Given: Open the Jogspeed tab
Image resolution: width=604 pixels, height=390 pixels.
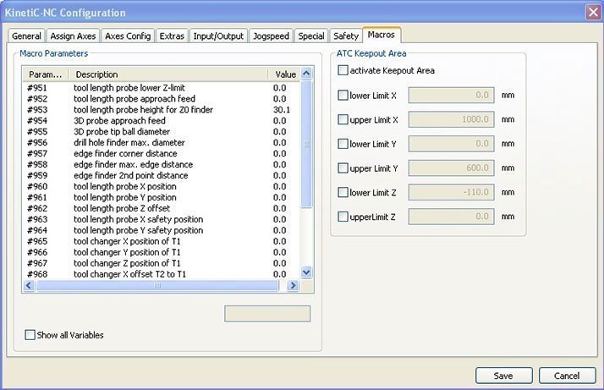Looking at the screenshot, I should (x=271, y=36).
